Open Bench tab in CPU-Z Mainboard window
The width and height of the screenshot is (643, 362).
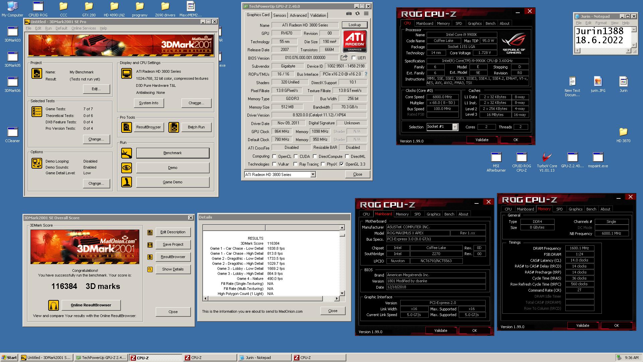(449, 214)
